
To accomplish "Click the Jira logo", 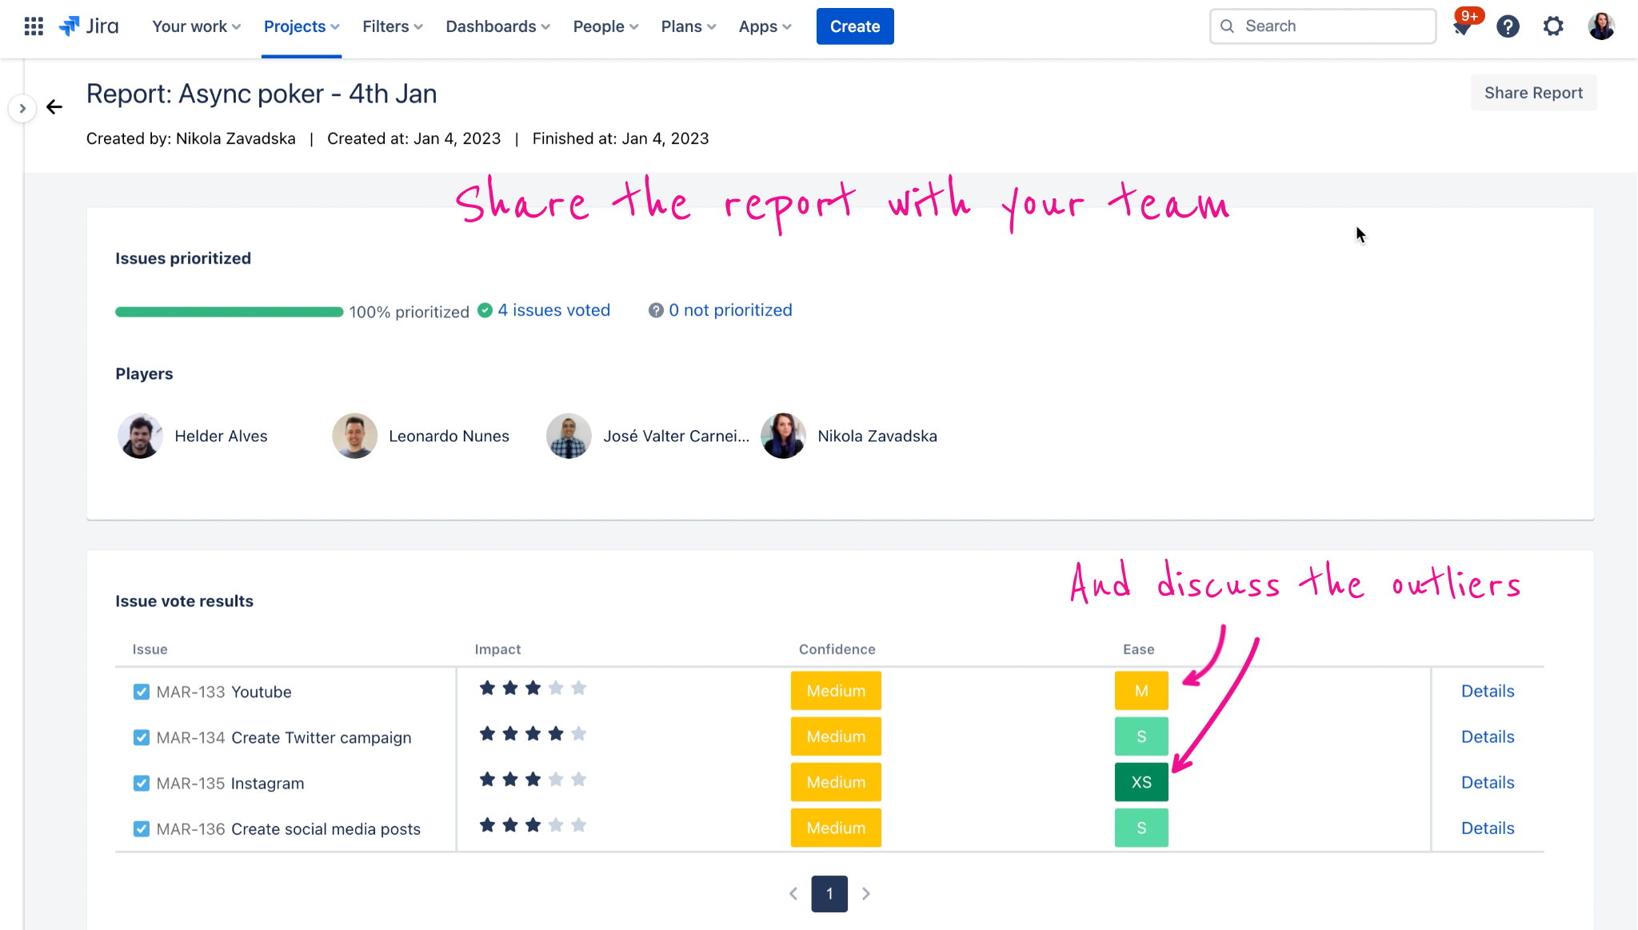I will pyautogui.click(x=90, y=26).
